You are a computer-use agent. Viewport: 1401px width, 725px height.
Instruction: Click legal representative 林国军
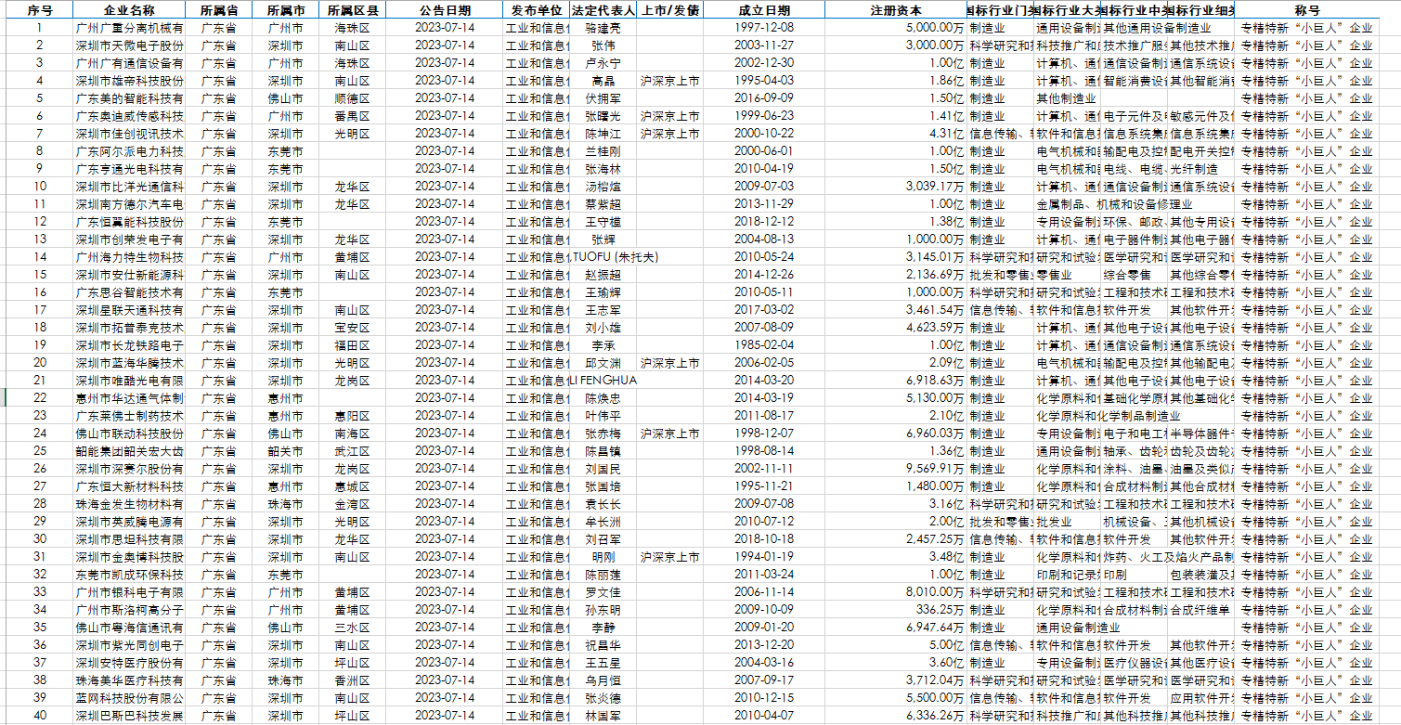[x=603, y=716]
